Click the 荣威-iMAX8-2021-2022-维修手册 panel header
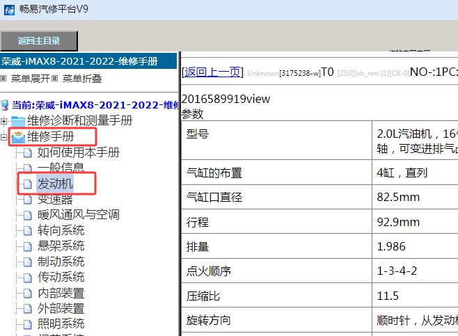Image resolution: width=458 pixels, height=336 pixels. pos(88,61)
